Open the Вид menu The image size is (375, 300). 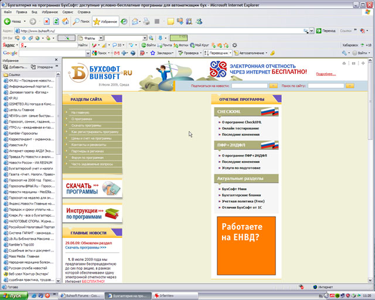click(x=34, y=11)
